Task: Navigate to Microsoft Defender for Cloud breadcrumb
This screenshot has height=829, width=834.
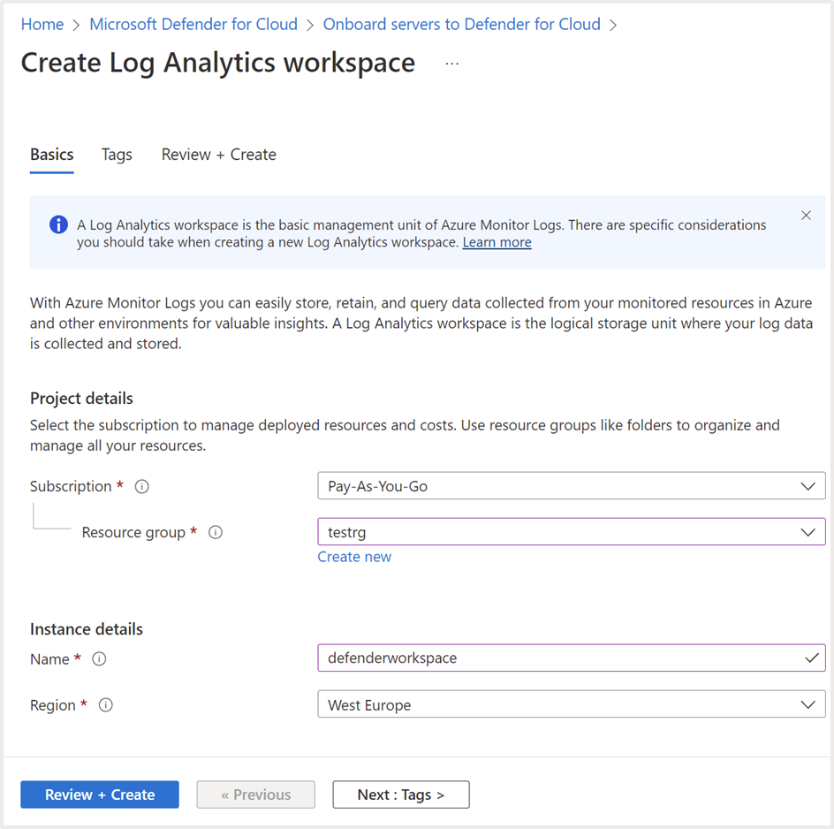Action: (x=193, y=25)
